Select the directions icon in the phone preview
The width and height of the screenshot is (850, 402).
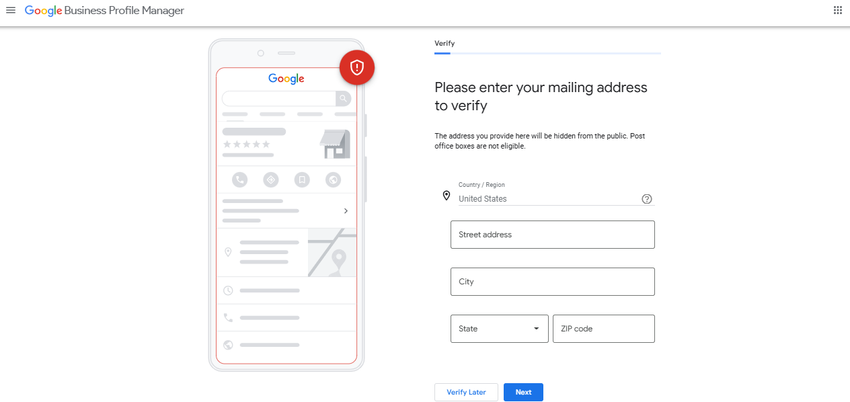(270, 179)
